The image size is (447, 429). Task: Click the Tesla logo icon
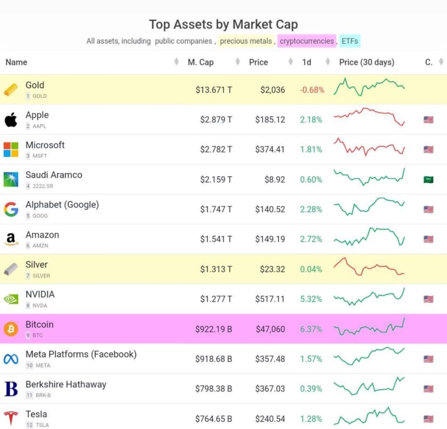11,418
